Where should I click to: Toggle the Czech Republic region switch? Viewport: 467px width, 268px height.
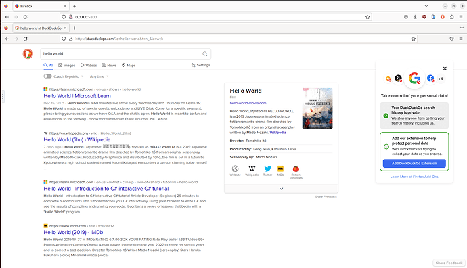tap(47, 76)
